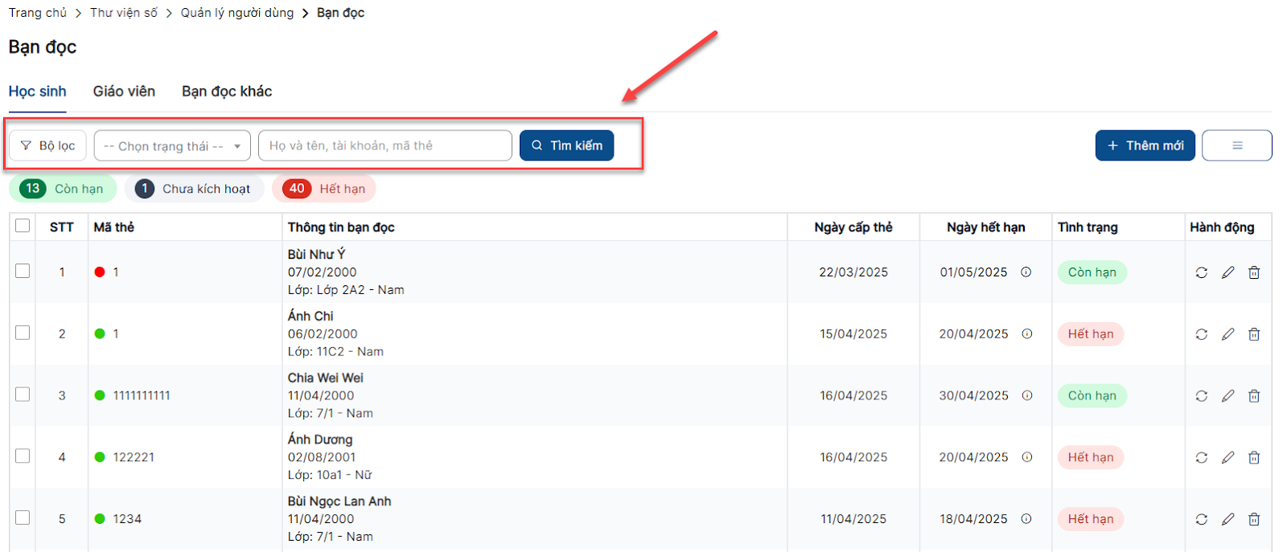Open the Chọn trạng thái dropdown

click(x=172, y=146)
